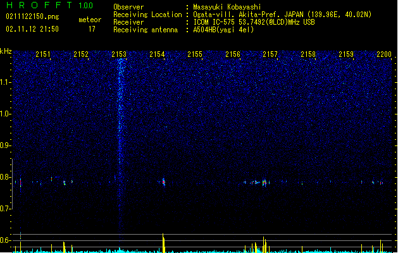Click the kHz axis unit label
Screen dimensions: 398x253
(x=6, y=51)
